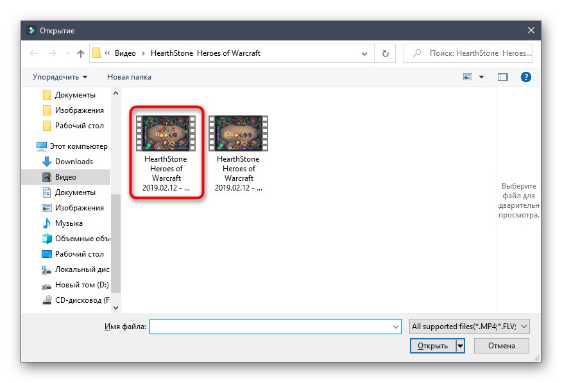Open recent locations dropdown arrow
This screenshot has height=383, width=562.
pyautogui.click(x=67, y=53)
